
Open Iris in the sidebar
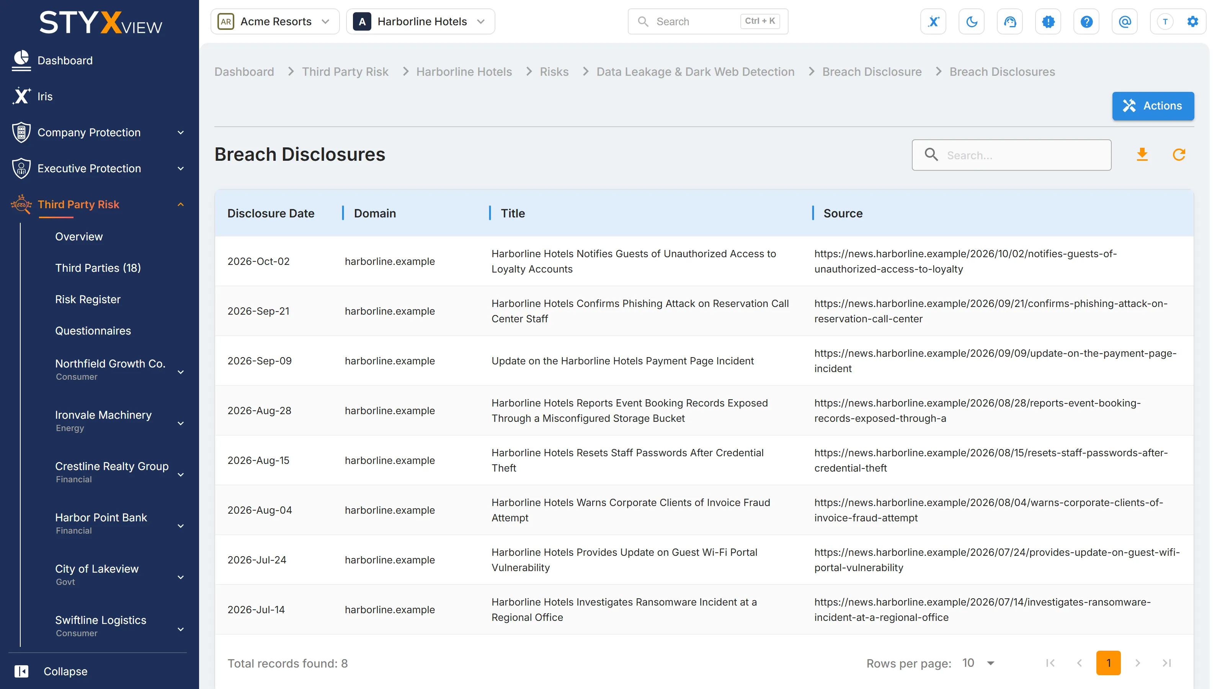tap(45, 96)
